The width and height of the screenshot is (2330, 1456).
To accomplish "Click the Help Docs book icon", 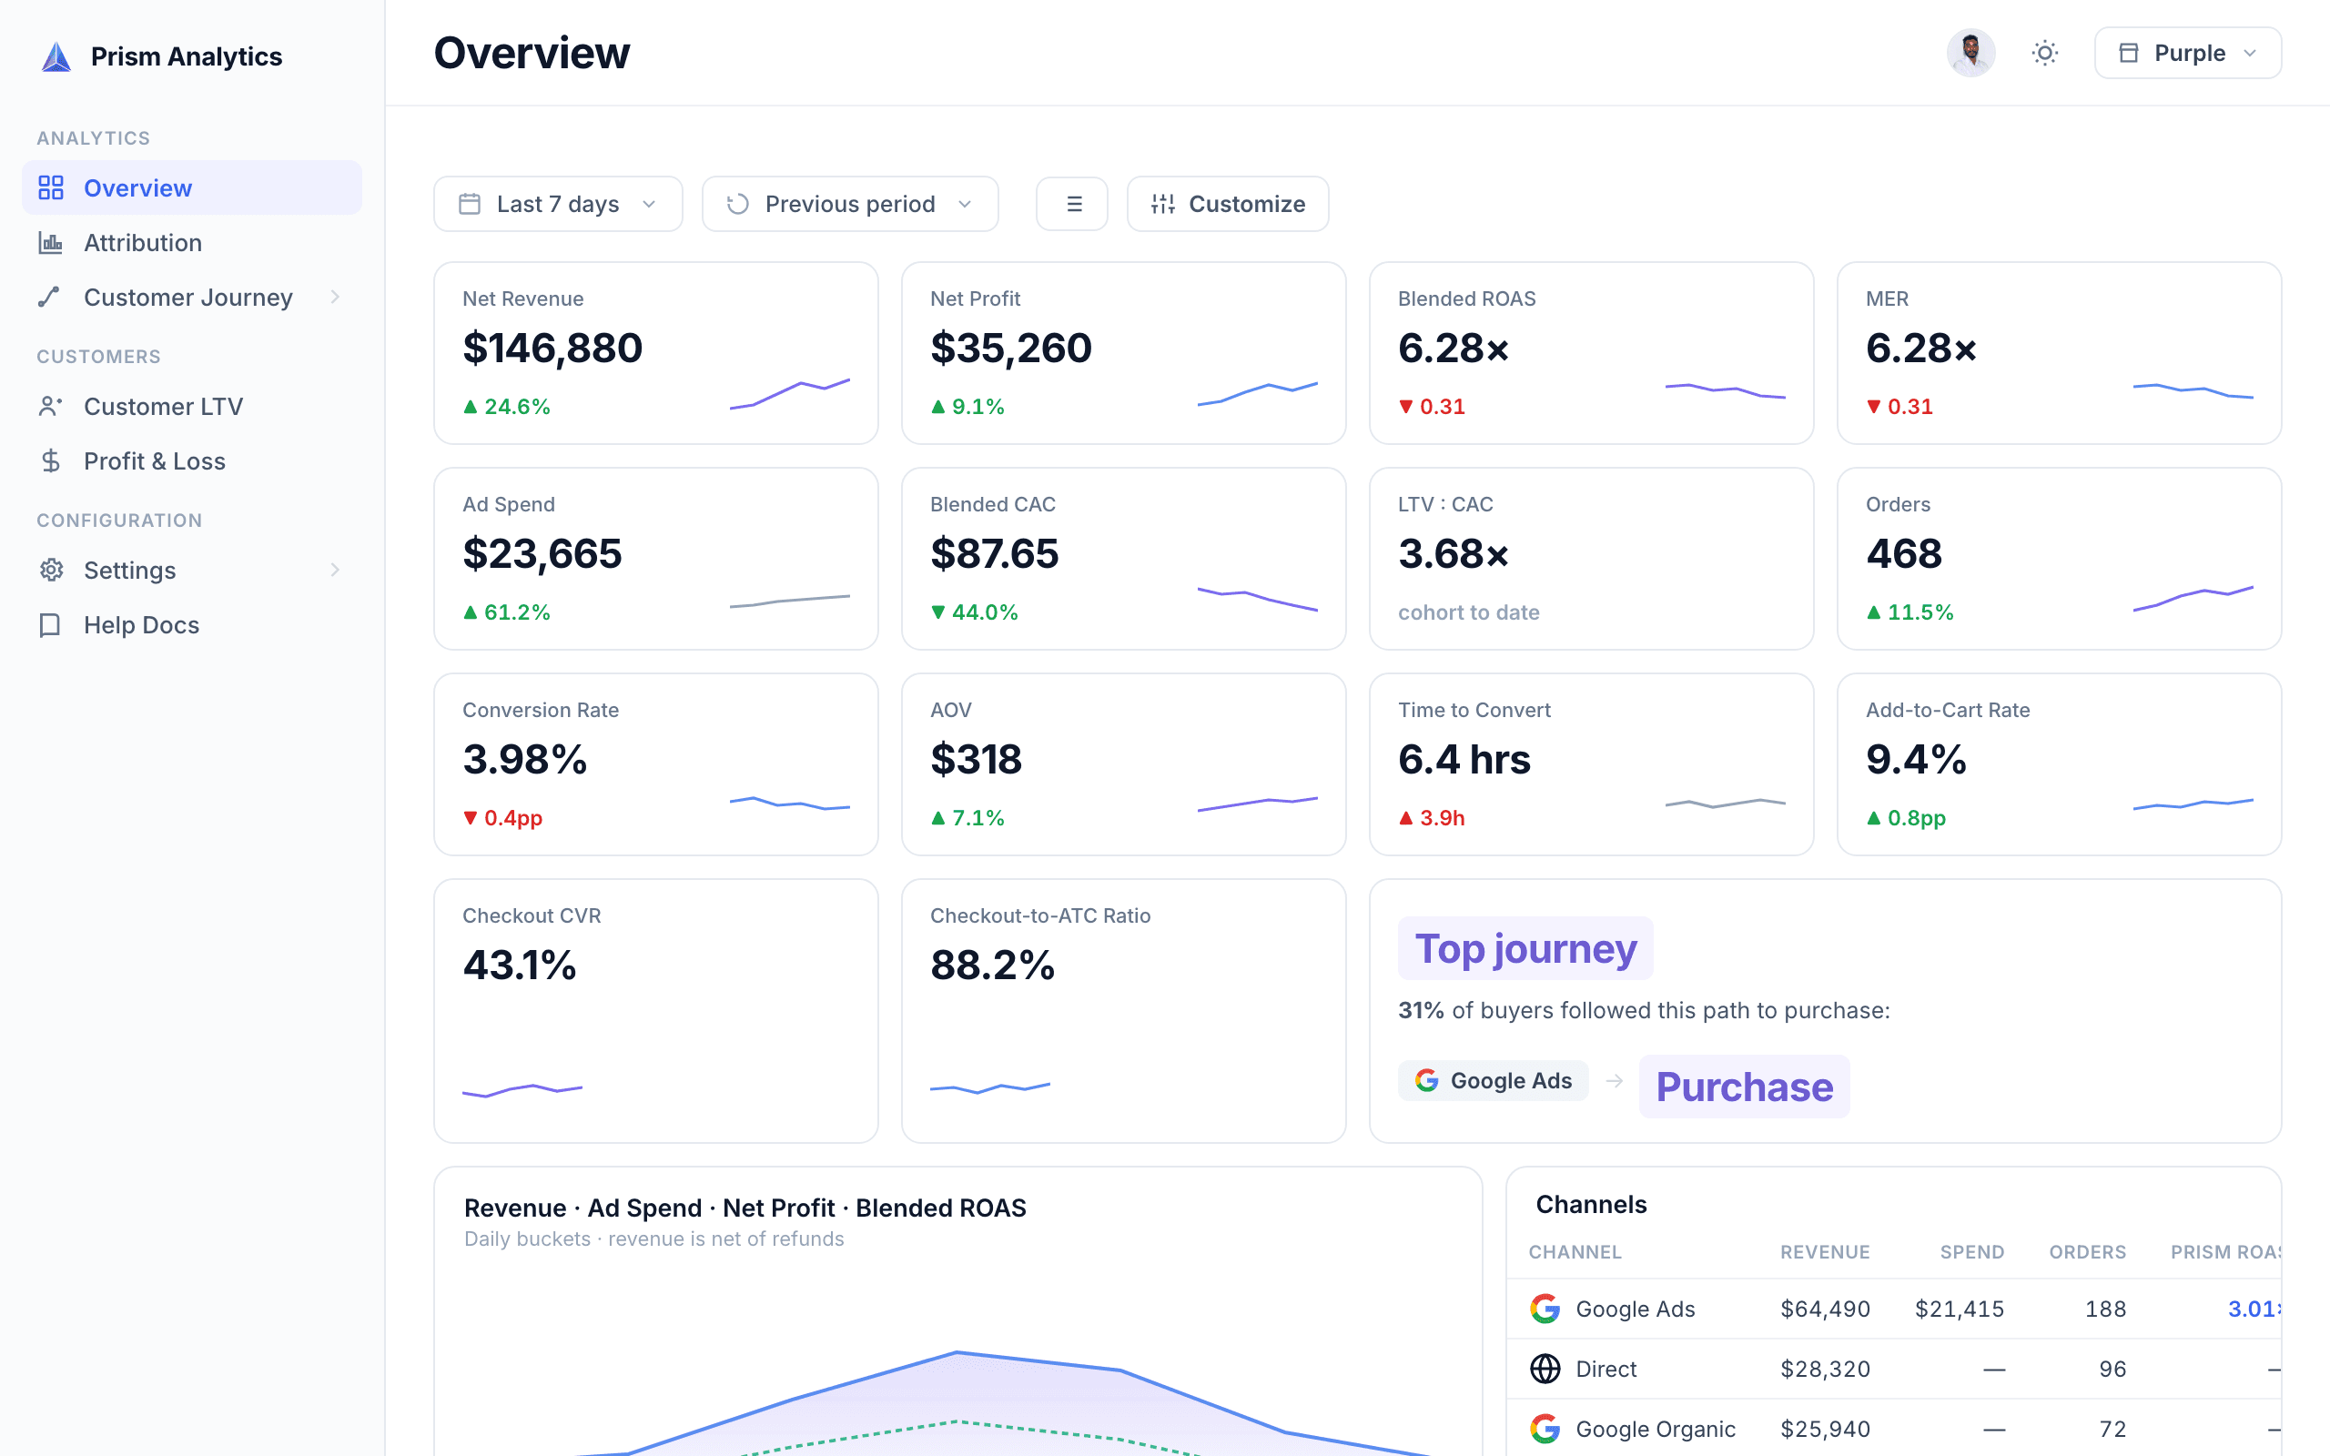I will tap(50, 625).
